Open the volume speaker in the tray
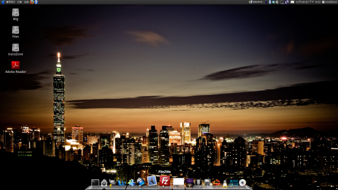 pyautogui.click(x=277, y=2)
